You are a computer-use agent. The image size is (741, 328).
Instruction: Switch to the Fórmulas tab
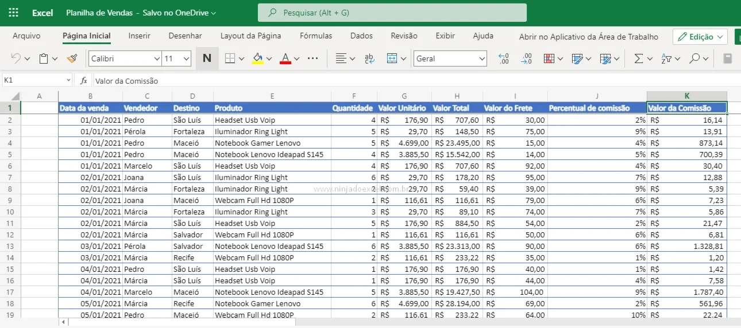click(x=316, y=36)
